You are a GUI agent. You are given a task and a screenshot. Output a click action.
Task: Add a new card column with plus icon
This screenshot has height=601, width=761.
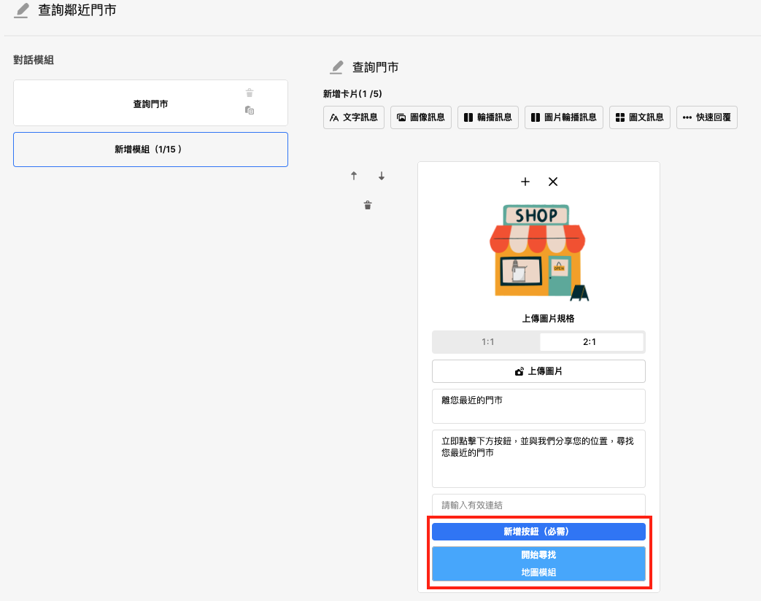coord(525,182)
